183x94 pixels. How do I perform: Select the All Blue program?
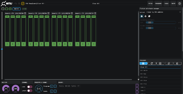pyautogui.click(x=160, y=81)
